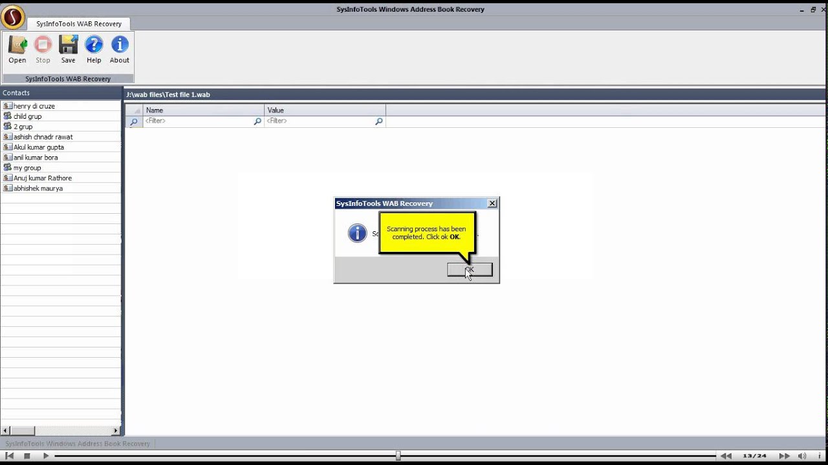Click the contact icon beside abhishek maurya
The height and width of the screenshot is (465, 828).
(8, 189)
